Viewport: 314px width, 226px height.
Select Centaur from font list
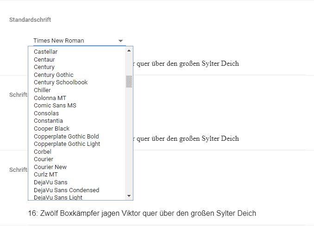click(x=77, y=59)
